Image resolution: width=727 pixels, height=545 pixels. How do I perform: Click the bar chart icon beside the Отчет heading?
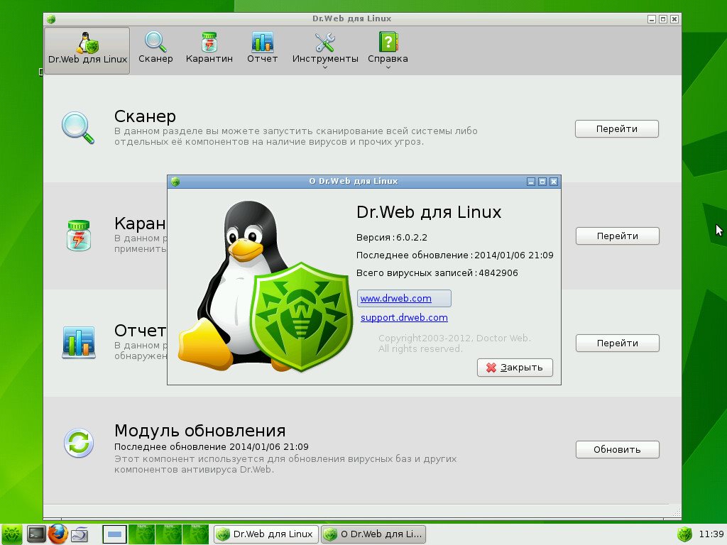pyautogui.click(x=78, y=343)
